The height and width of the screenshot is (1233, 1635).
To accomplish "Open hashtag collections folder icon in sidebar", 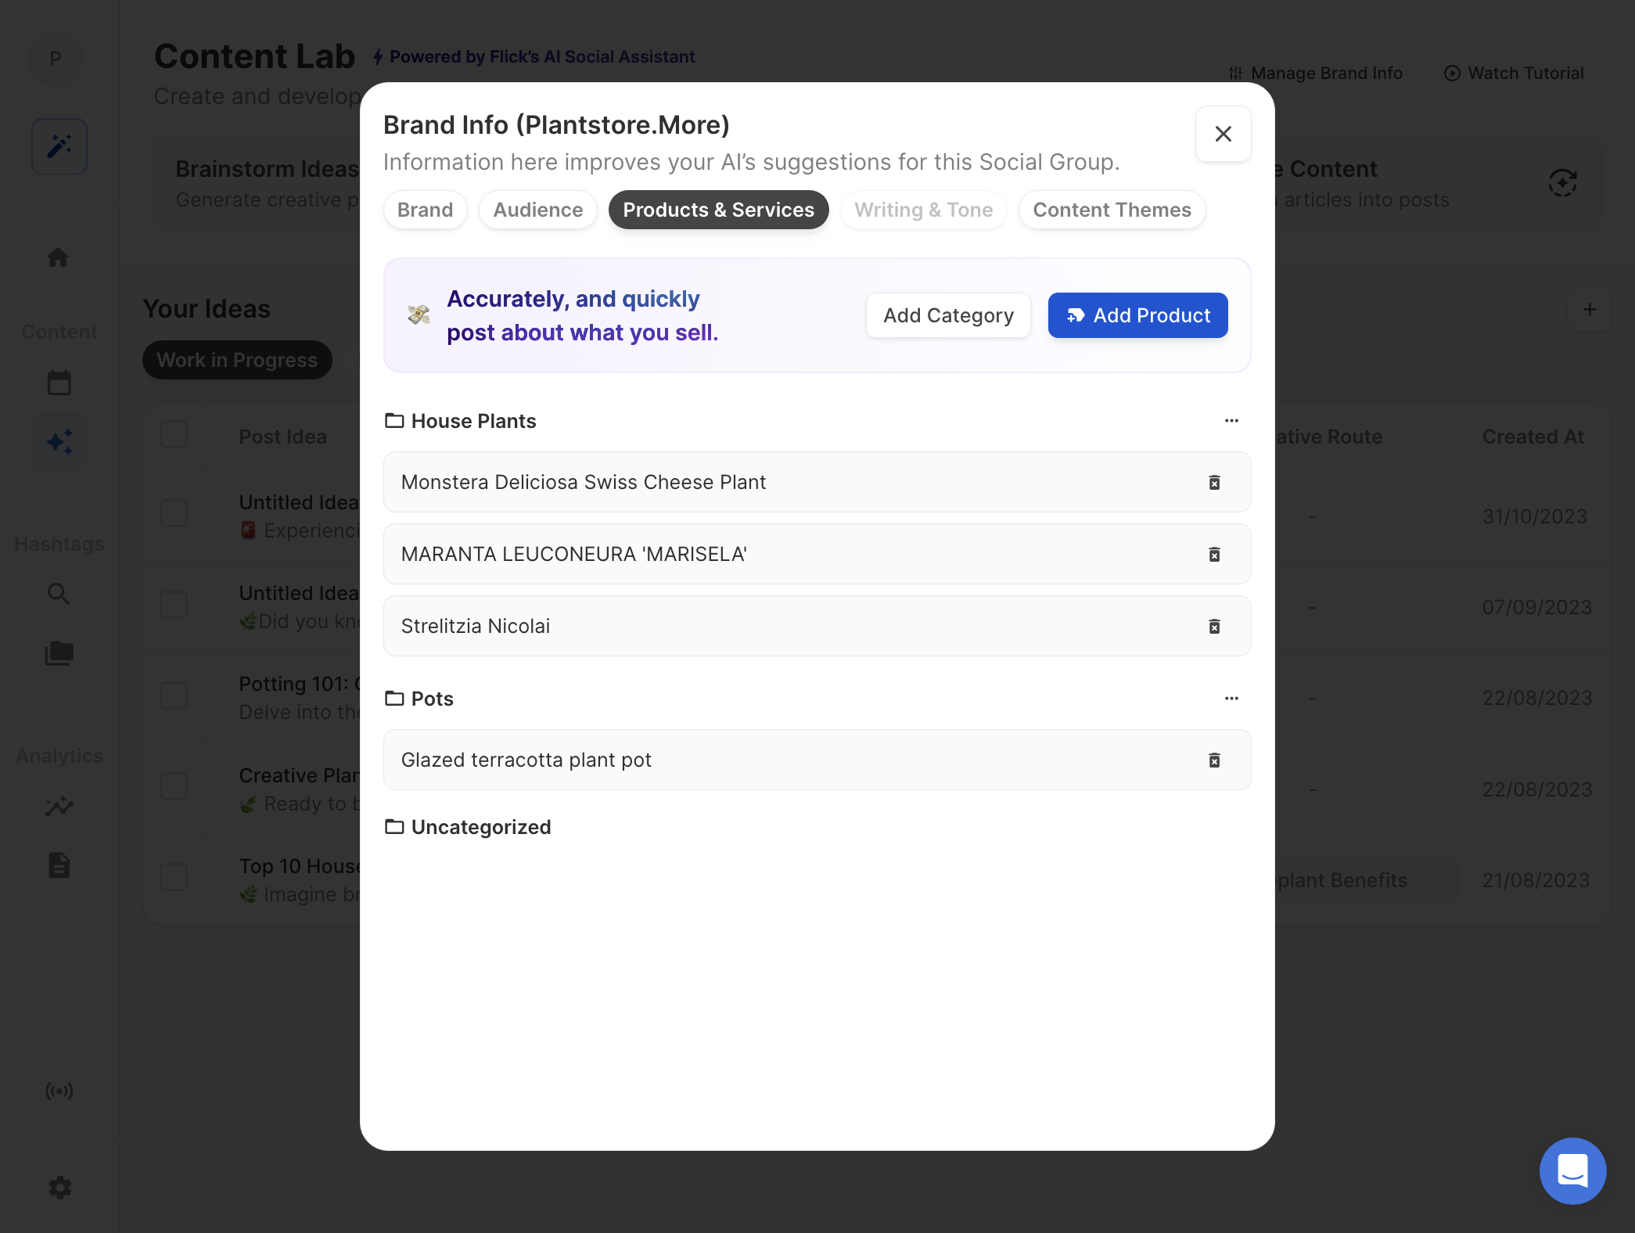I will [59, 653].
